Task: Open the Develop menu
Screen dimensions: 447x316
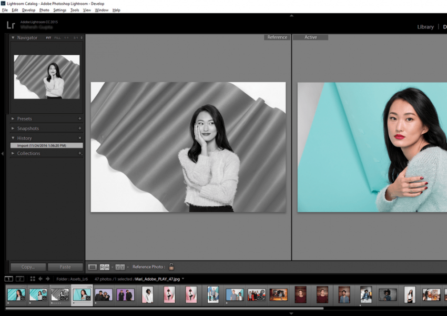Action: (x=28, y=10)
